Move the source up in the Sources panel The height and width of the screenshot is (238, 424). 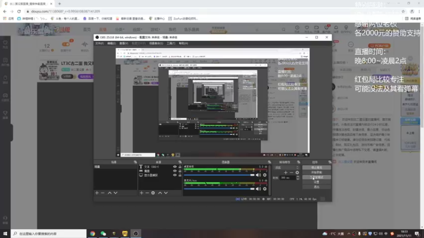(x=160, y=193)
